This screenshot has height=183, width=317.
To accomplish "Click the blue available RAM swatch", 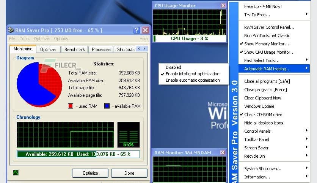I will click(107, 106).
